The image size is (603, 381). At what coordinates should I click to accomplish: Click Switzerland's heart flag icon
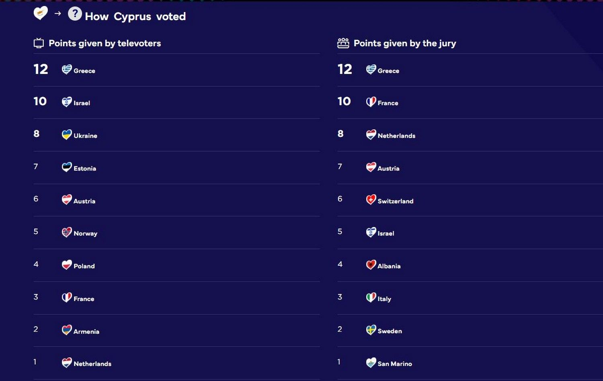click(371, 200)
